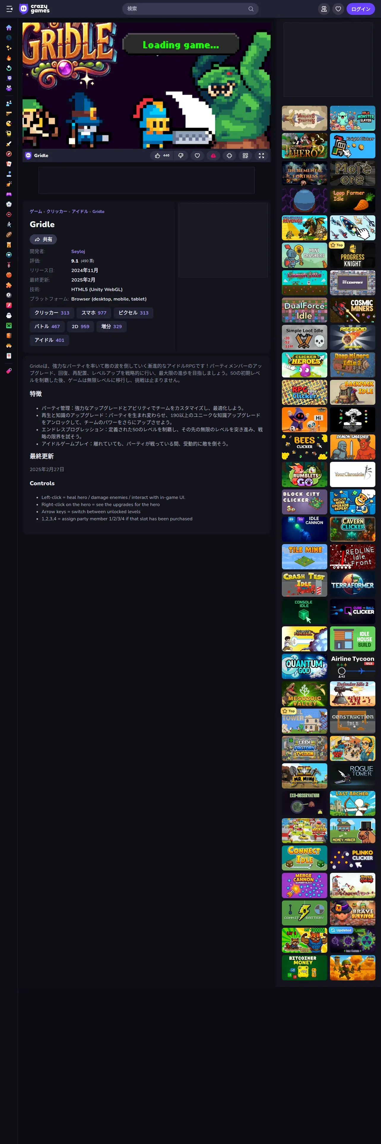The height and width of the screenshot is (1144, 381).
Task: Open Progress Knight game thumbnail
Action: coord(353,255)
